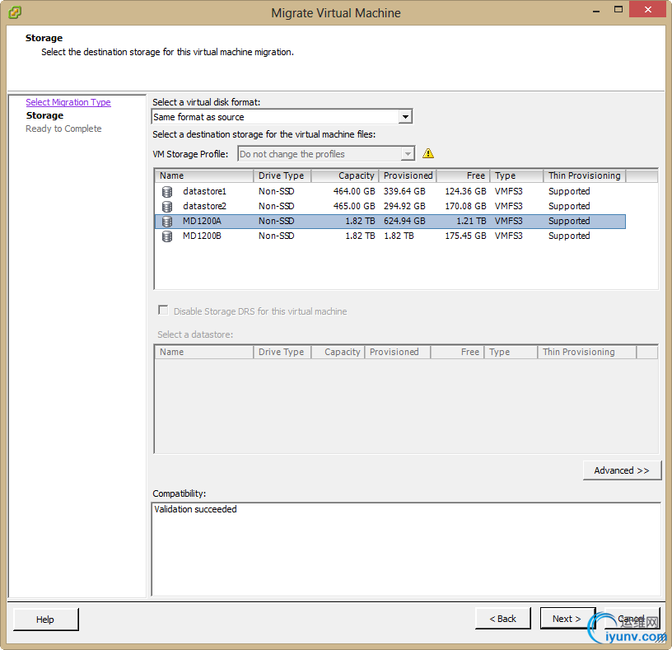Select the MD1200B datastore name

pos(202,236)
